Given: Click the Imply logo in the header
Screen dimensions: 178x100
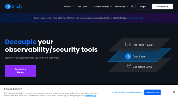Looking at the screenshot, I should pyautogui.click(x=14, y=7).
